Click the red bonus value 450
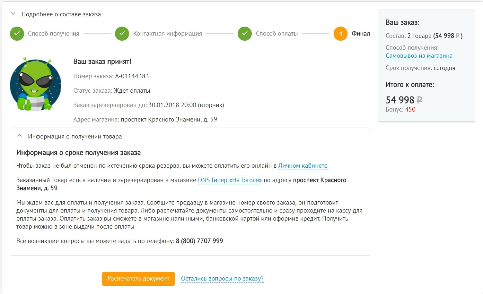The height and width of the screenshot is (294, 483). [410, 110]
